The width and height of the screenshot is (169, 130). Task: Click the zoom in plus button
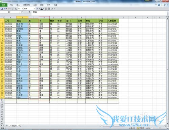pyautogui.click(x=167, y=128)
